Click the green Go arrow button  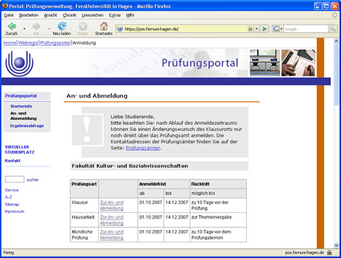tap(265, 29)
